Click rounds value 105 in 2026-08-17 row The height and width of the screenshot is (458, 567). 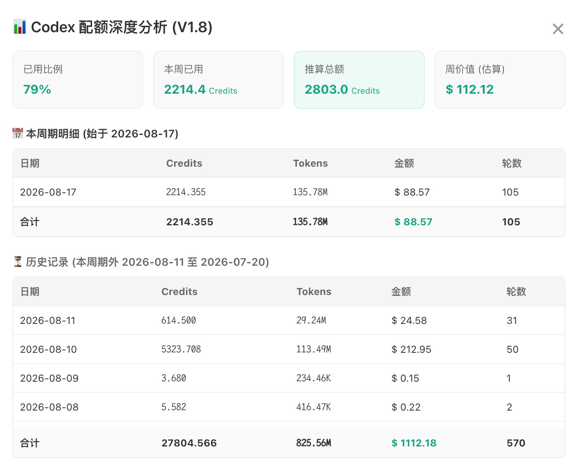pos(510,192)
